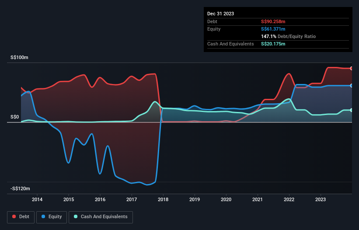
Task: Click the Dec 31 2023 tooltip date
Action: (220, 14)
